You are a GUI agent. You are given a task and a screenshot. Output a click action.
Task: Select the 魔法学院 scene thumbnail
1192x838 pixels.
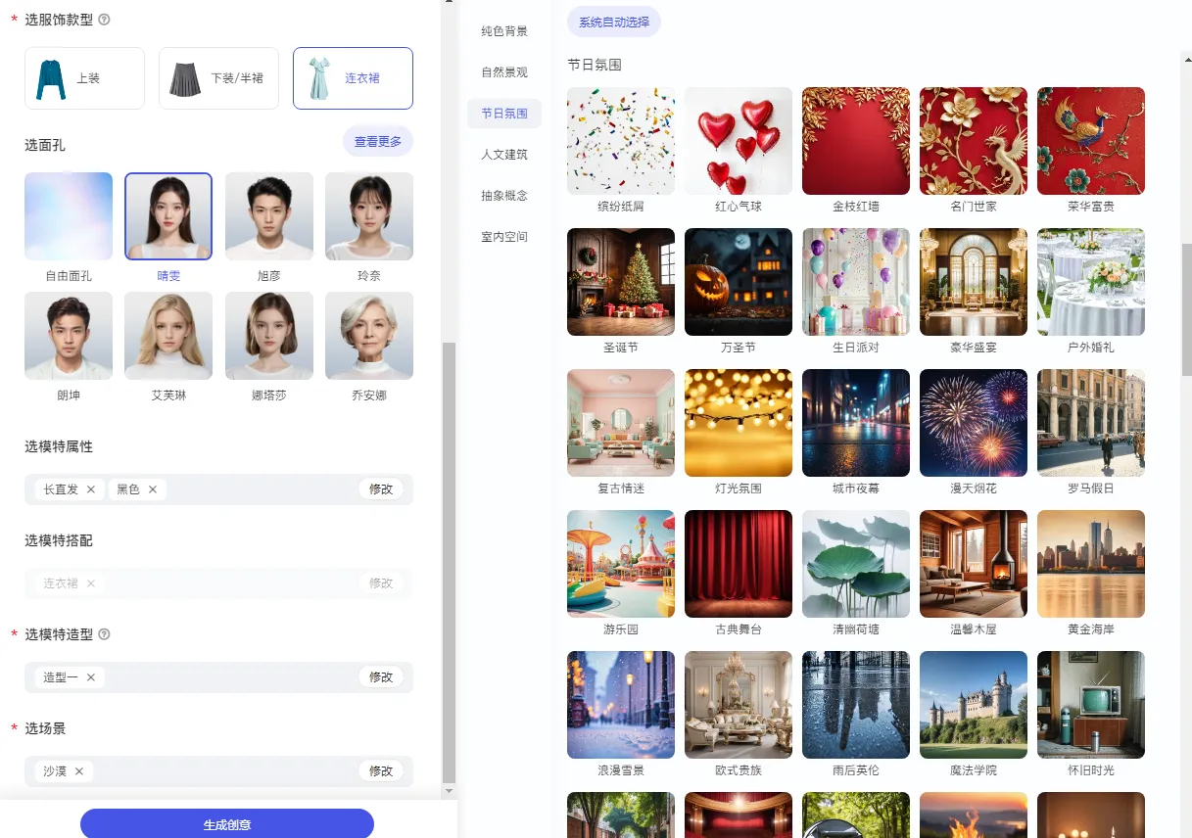coord(974,705)
